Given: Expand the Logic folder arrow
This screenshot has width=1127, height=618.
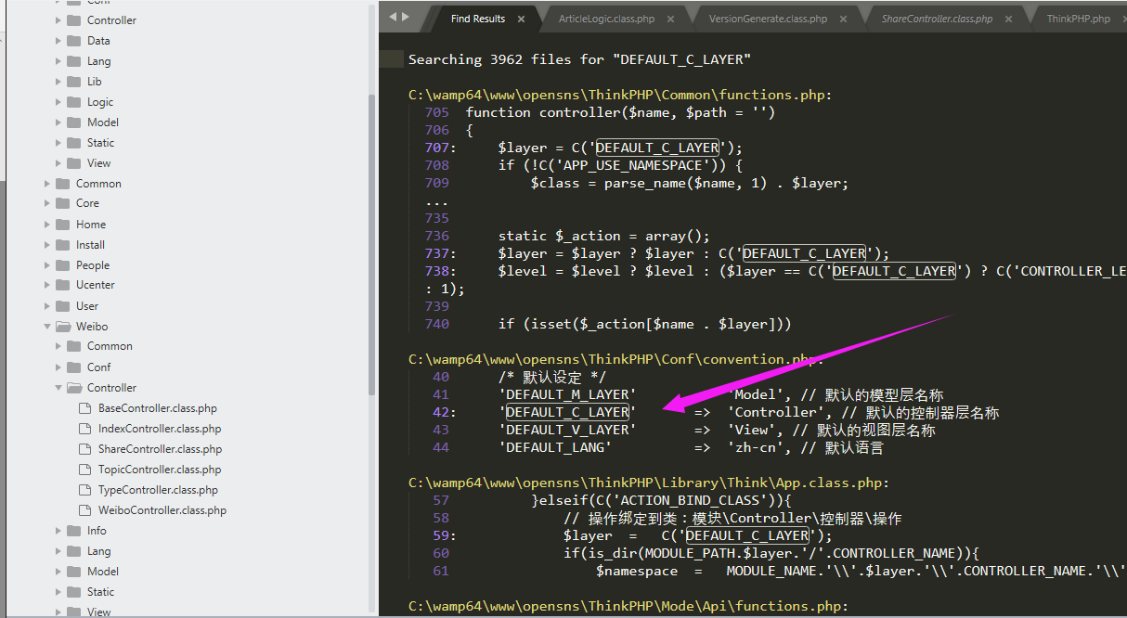Looking at the screenshot, I should coord(58,102).
